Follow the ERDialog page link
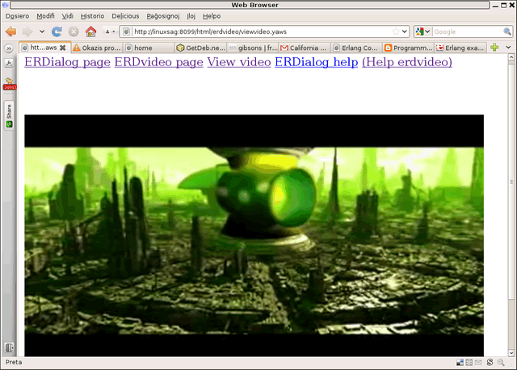The height and width of the screenshot is (370, 517). (x=67, y=62)
